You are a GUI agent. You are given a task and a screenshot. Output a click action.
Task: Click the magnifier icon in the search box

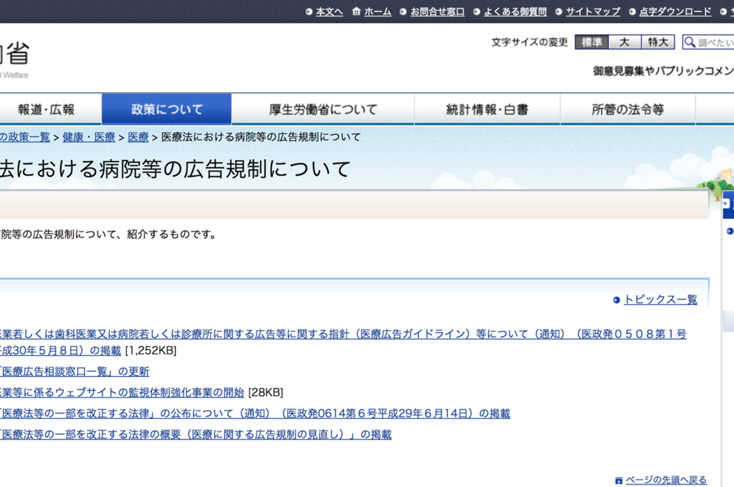(690, 42)
